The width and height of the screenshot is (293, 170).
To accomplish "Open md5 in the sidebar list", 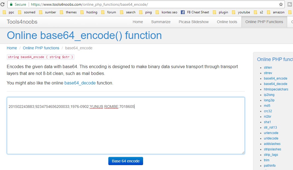I will 267,106.
